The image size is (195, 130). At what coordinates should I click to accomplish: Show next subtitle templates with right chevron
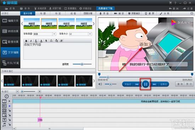pos(94,24)
